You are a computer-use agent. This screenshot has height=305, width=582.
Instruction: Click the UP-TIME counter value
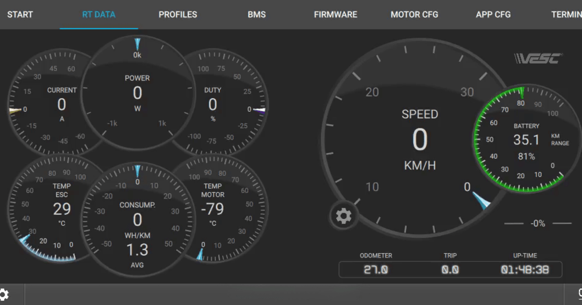tap(525, 270)
